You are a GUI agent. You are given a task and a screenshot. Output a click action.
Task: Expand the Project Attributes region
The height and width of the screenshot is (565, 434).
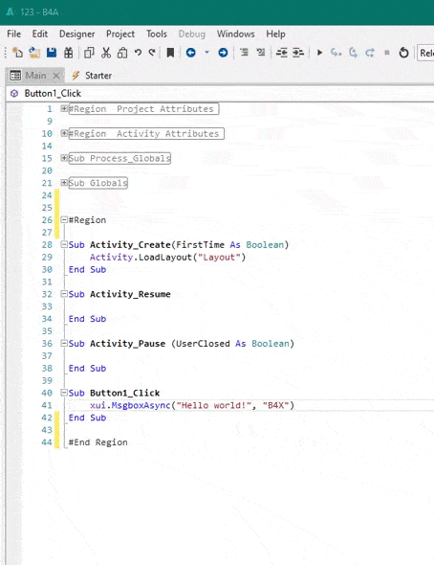coord(64,108)
